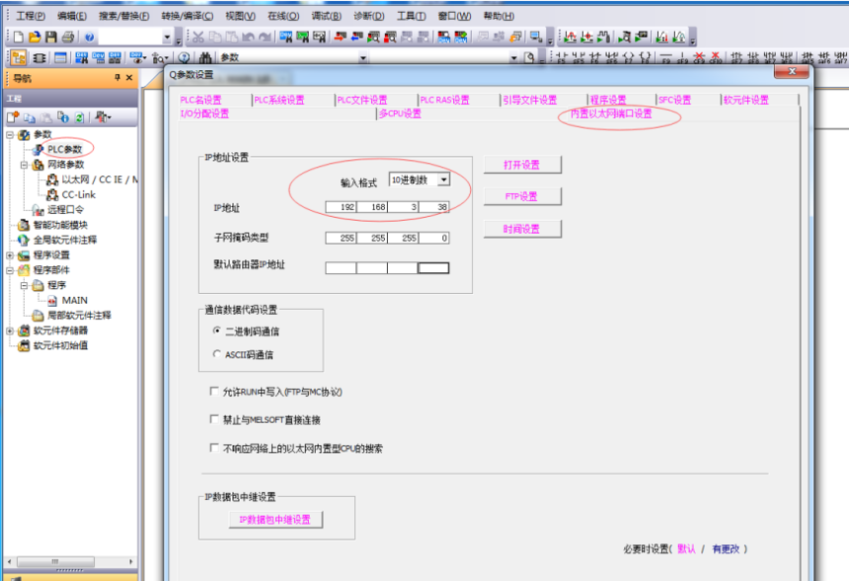This screenshot has height=581, width=849.
Task: Tick the disable direct MELSOFT connection checkbox
Action: pos(214,418)
